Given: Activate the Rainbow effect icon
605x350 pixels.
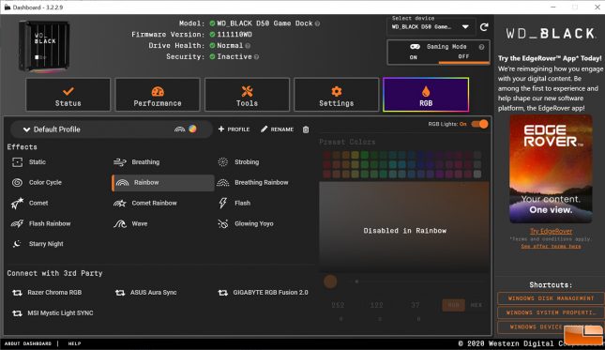Looking at the screenshot, I should (122, 183).
